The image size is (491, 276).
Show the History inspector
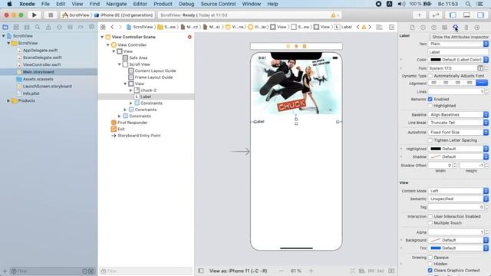(423, 28)
